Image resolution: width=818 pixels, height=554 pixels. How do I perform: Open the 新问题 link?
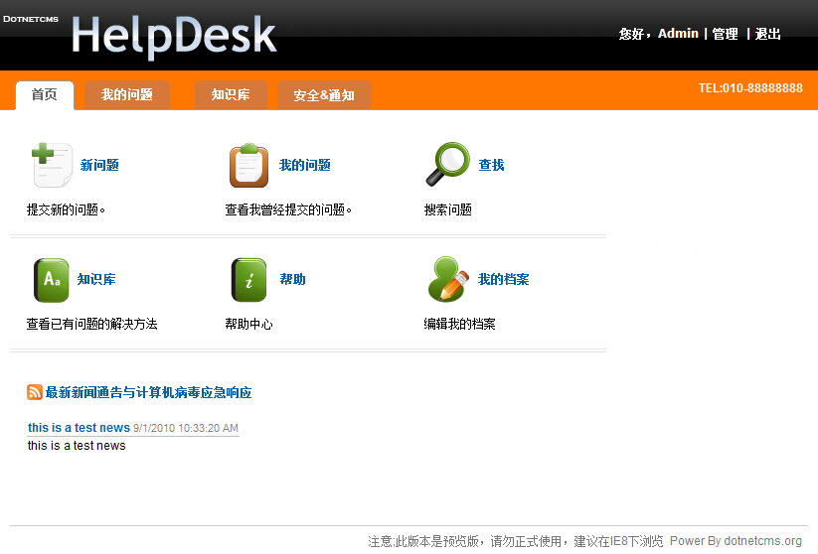[99, 165]
